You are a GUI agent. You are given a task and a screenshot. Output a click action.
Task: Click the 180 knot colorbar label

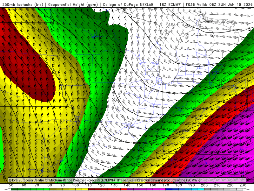pyautogui.click(x=178, y=185)
